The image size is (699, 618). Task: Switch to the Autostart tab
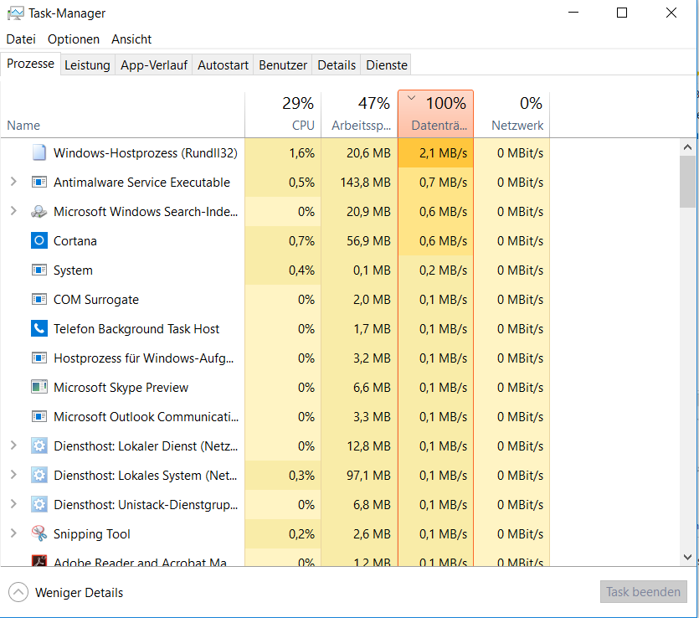[x=223, y=65]
